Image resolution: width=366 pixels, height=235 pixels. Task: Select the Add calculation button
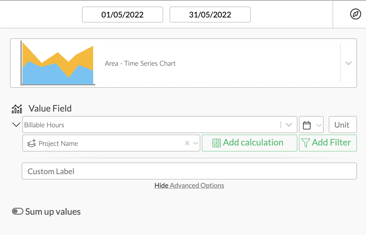point(249,143)
